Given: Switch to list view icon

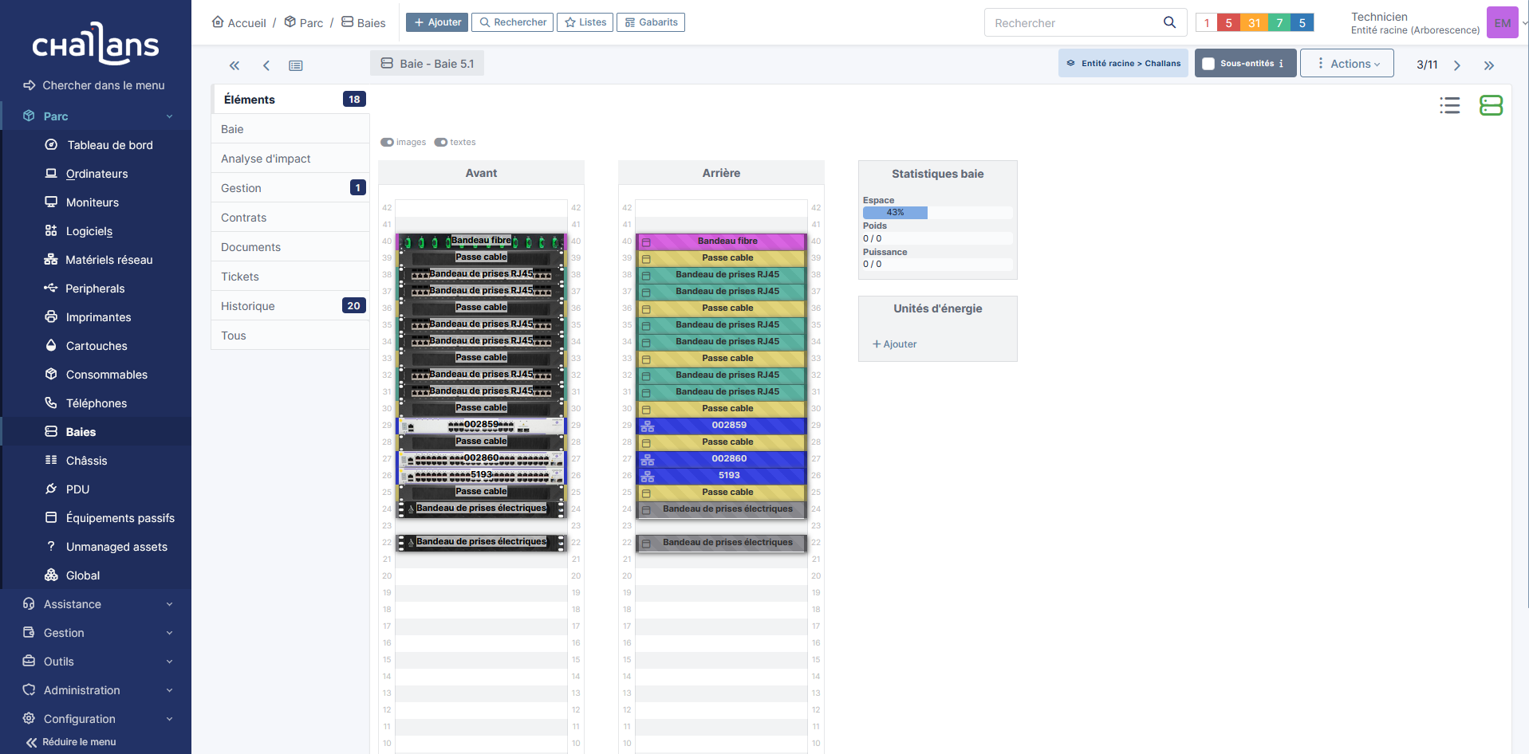Looking at the screenshot, I should [1449, 105].
